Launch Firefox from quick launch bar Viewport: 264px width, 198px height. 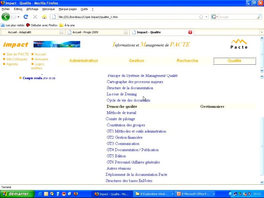pos(76,194)
